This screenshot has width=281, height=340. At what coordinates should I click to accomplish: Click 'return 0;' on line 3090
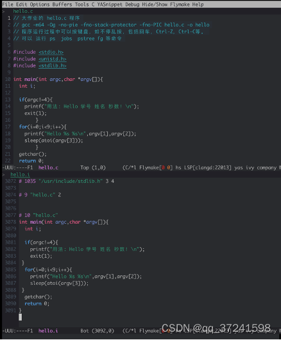pos(37,304)
